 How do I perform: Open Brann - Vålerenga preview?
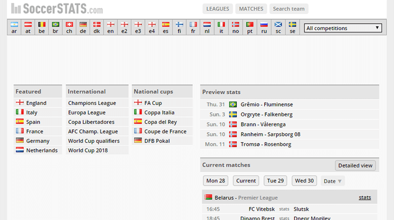[x=263, y=124]
